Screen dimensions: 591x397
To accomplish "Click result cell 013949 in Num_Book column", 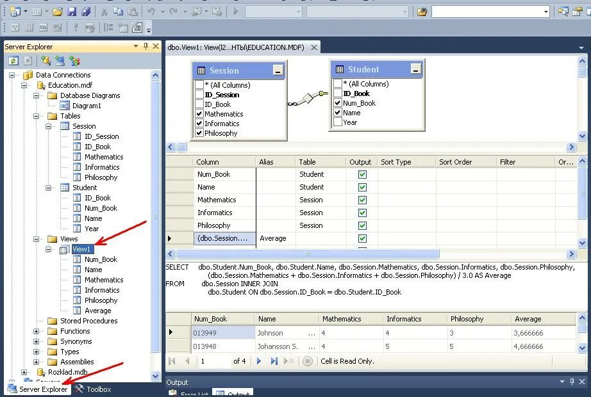I will [223, 332].
